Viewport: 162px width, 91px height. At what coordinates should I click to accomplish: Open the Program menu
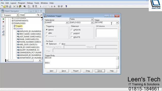pos(22,3)
